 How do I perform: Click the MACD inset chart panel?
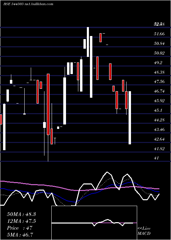[x=94, y=223]
